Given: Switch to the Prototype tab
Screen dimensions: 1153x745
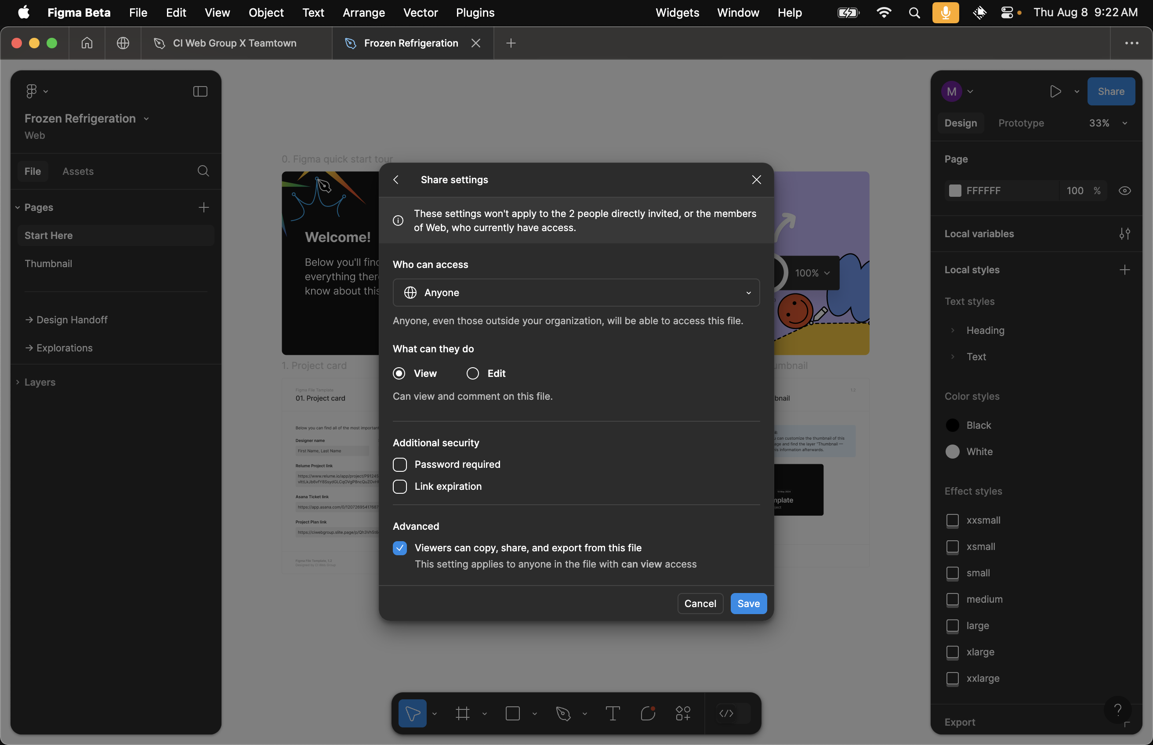Looking at the screenshot, I should point(1021,123).
